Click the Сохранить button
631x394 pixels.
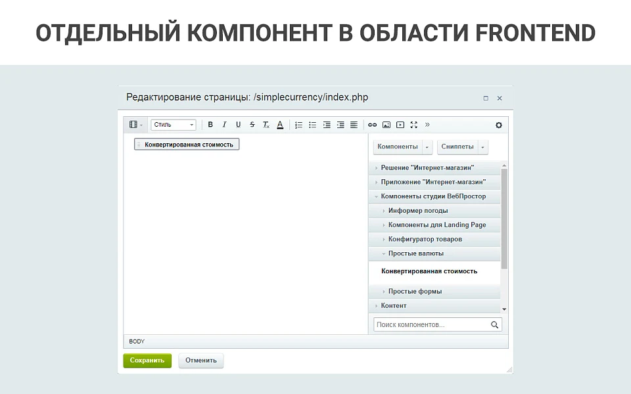147,361
